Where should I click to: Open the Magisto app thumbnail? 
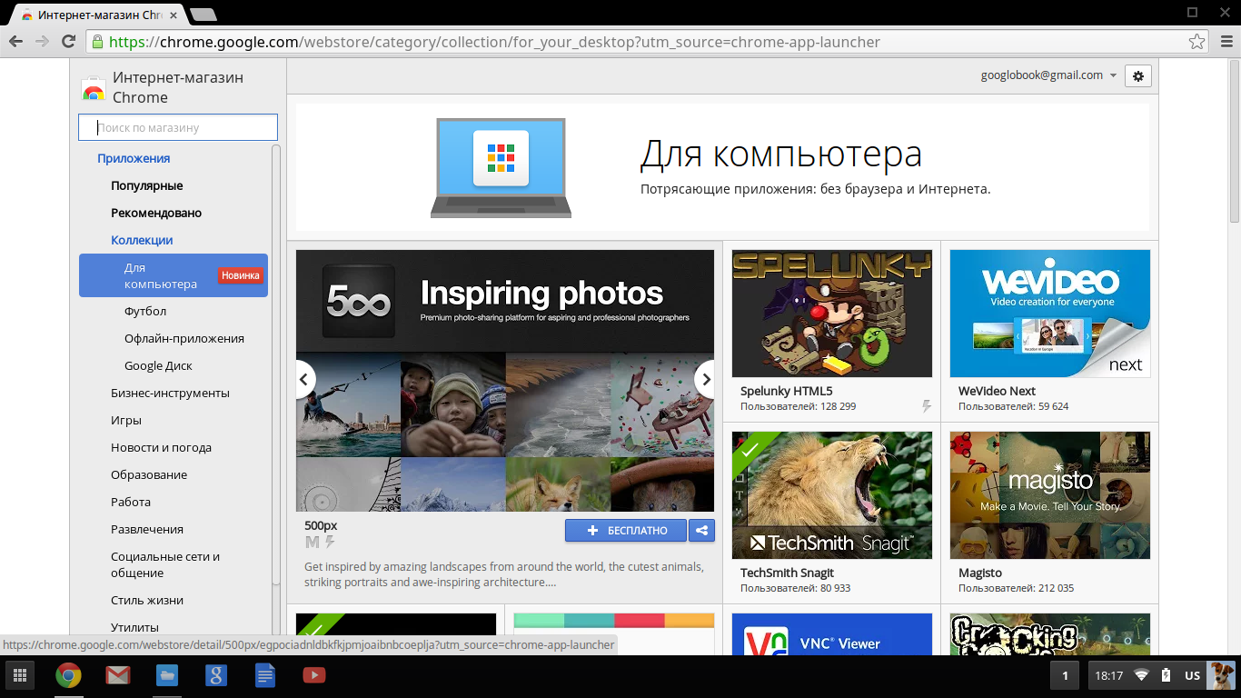[1050, 495]
